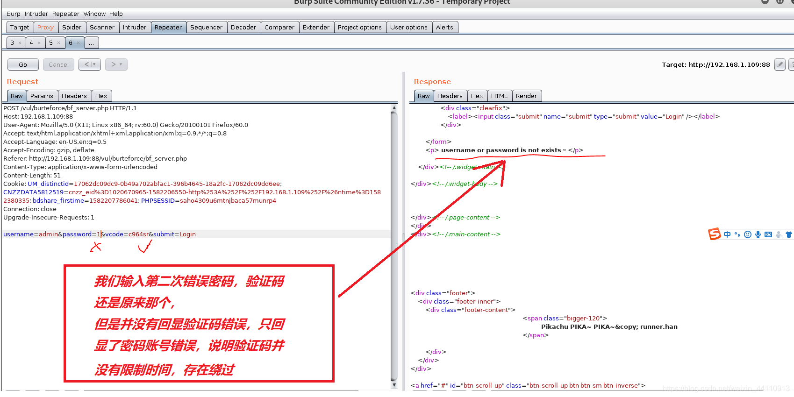Click the Cancel button
794x397 pixels.
[x=58, y=64]
